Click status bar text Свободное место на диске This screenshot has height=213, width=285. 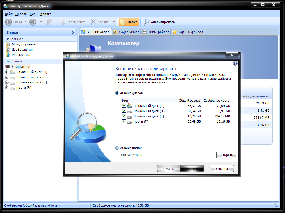click(x=121, y=205)
